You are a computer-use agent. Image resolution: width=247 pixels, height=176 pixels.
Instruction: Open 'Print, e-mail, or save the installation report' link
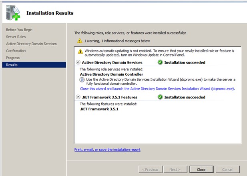point(107,150)
